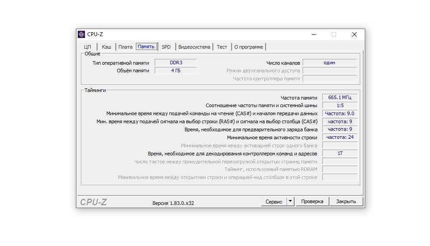This screenshot has width=430, height=246.
Task: Click the Закрыть button
Action: coord(346,201)
